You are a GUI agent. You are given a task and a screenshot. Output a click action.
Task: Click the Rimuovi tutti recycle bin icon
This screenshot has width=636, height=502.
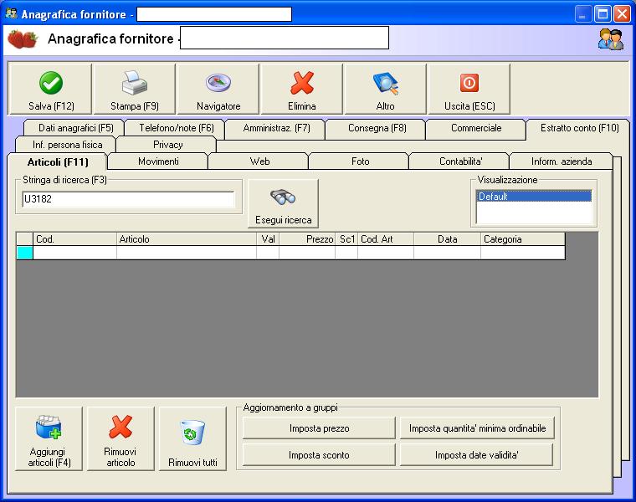click(x=192, y=433)
